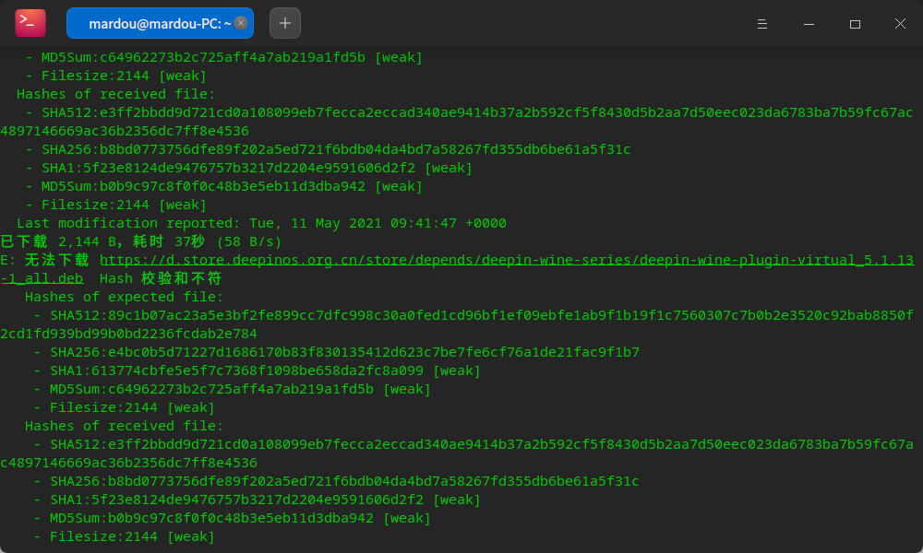Click the topmost MD5Sum:c64962273b2c line

click(x=224, y=57)
